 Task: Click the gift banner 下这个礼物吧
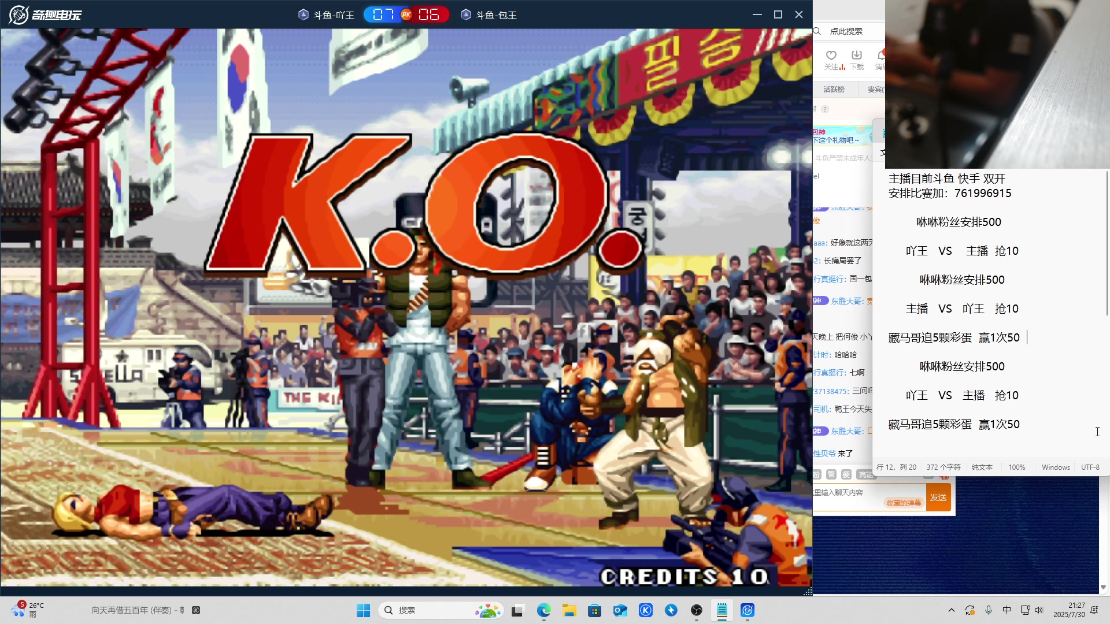click(843, 136)
